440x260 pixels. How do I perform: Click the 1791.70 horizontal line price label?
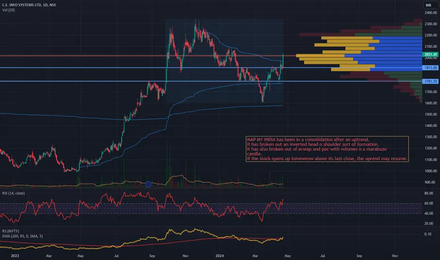coord(430,81)
